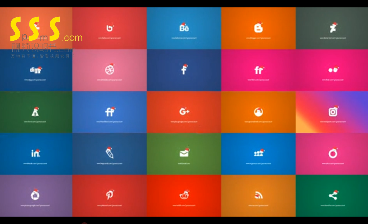Click the Bebo logo on the red tile
The height and width of the screenshot is (224, 368).
(110, 28)
